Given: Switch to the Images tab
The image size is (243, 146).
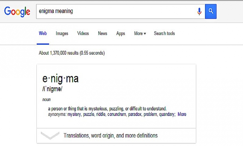Looking at the screenshot, I should tap(62, 34).
